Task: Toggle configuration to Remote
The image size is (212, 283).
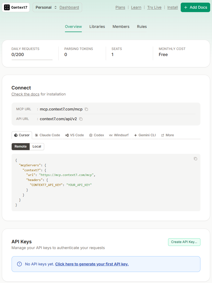Action: pyautogui.click(x=21, y=146)
